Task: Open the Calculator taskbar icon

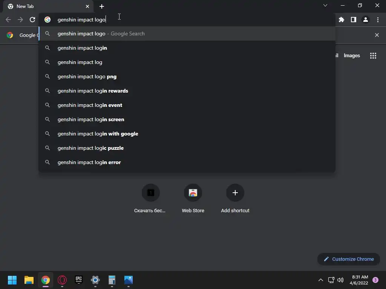Action: [x=112, y=280]
